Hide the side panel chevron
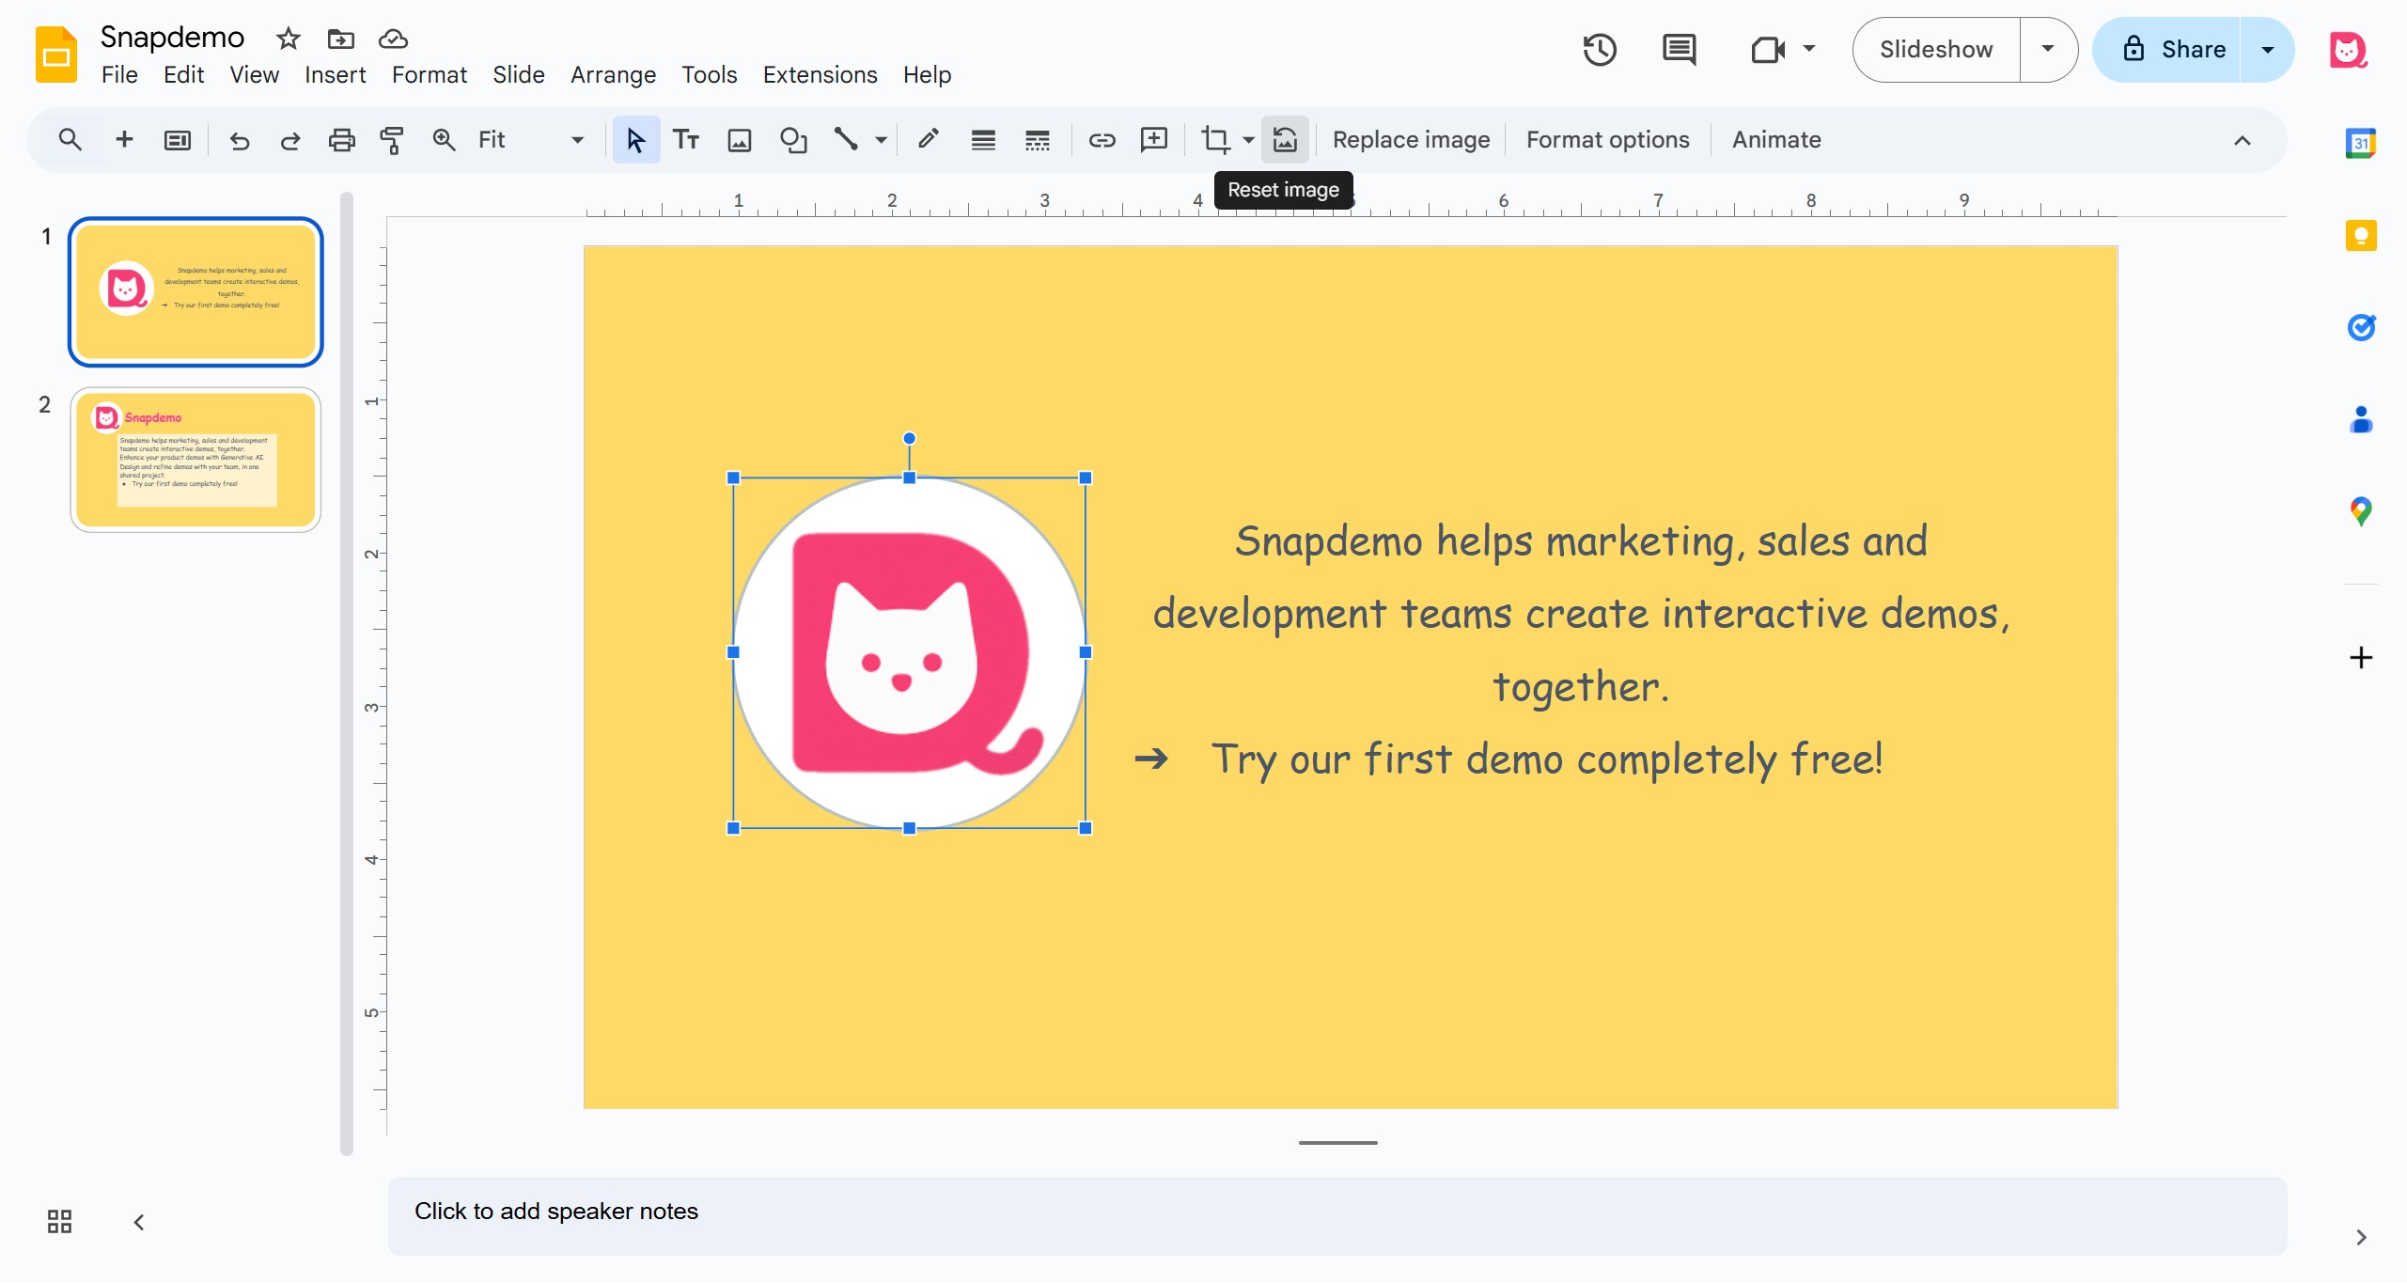Image resolution: width=2407 pixels, height=1283 pixels. click(x=2361, y=1237)
